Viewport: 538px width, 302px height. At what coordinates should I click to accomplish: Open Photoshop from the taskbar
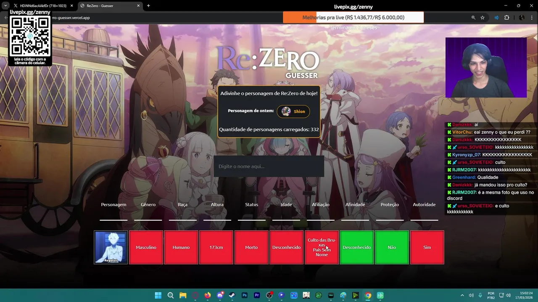tap(245, 295)
